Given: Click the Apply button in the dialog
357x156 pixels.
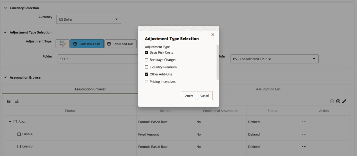Looking at the screenshot, I should click(x=189, y=95).
